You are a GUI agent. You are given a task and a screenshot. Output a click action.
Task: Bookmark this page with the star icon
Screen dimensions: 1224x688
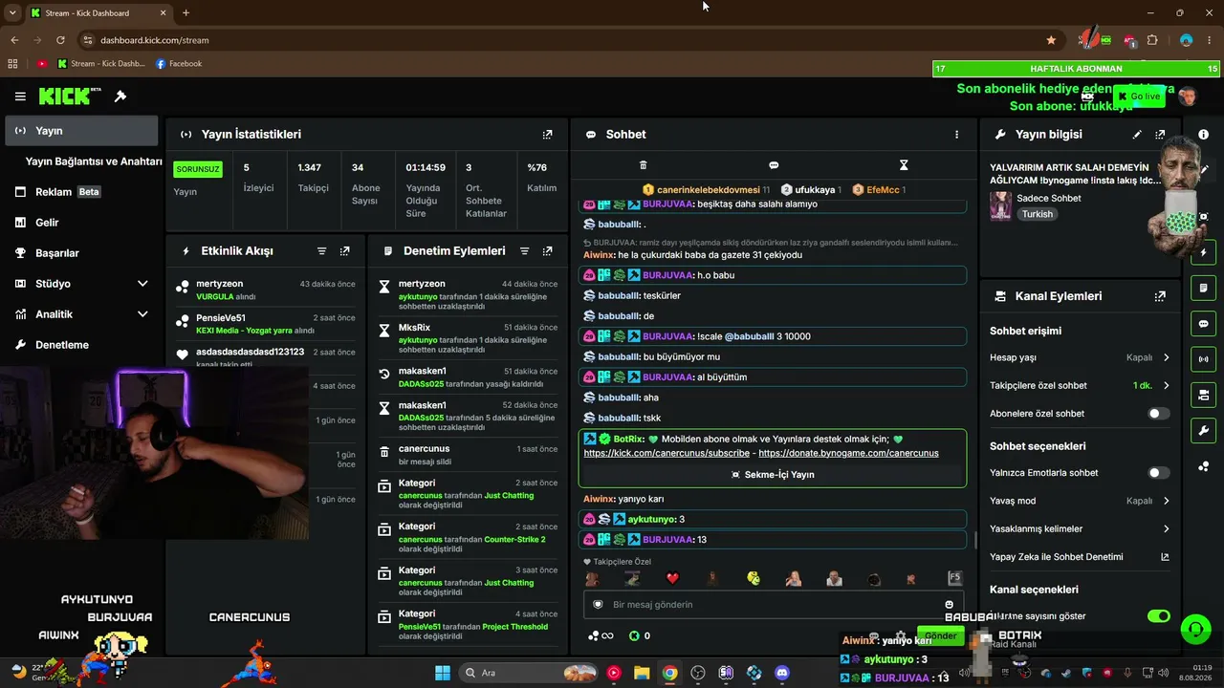pos(1052,40)
